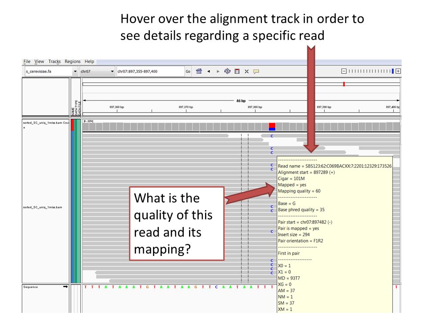
Task: Click the NM = 1 tag line
Action: coord(286,297)
